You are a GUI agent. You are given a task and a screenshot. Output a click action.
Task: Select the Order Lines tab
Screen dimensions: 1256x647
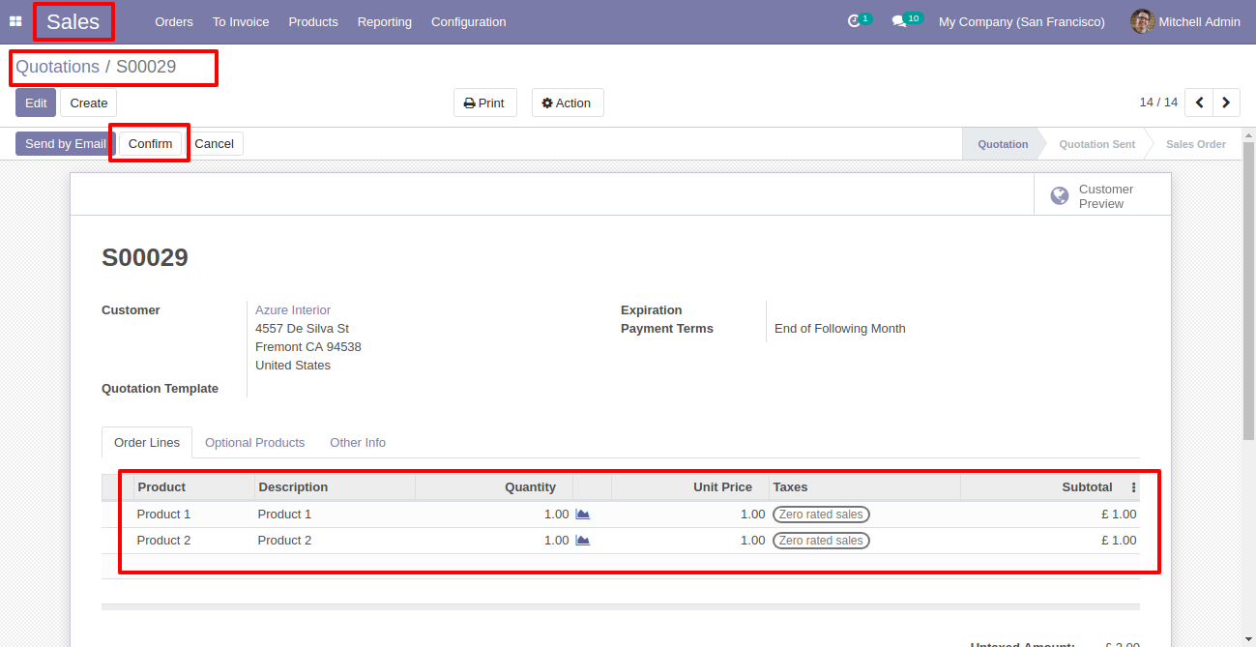(x=147, y=443)
